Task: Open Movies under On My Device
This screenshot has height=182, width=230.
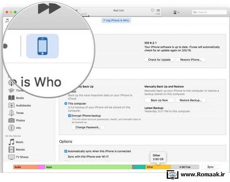Action: click(17, 149)
